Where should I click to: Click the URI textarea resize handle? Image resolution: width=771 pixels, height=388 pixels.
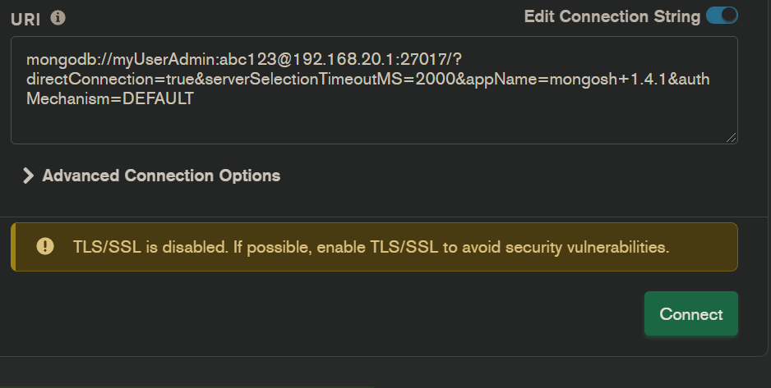731,137
